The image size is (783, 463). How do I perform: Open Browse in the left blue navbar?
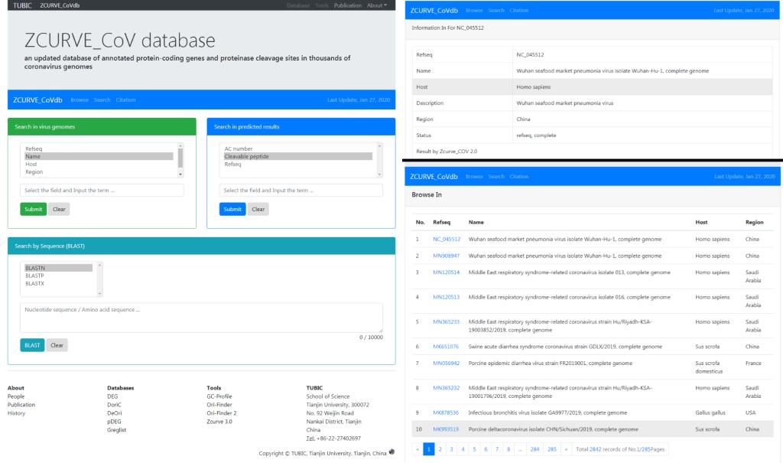(x=80, y=100)
